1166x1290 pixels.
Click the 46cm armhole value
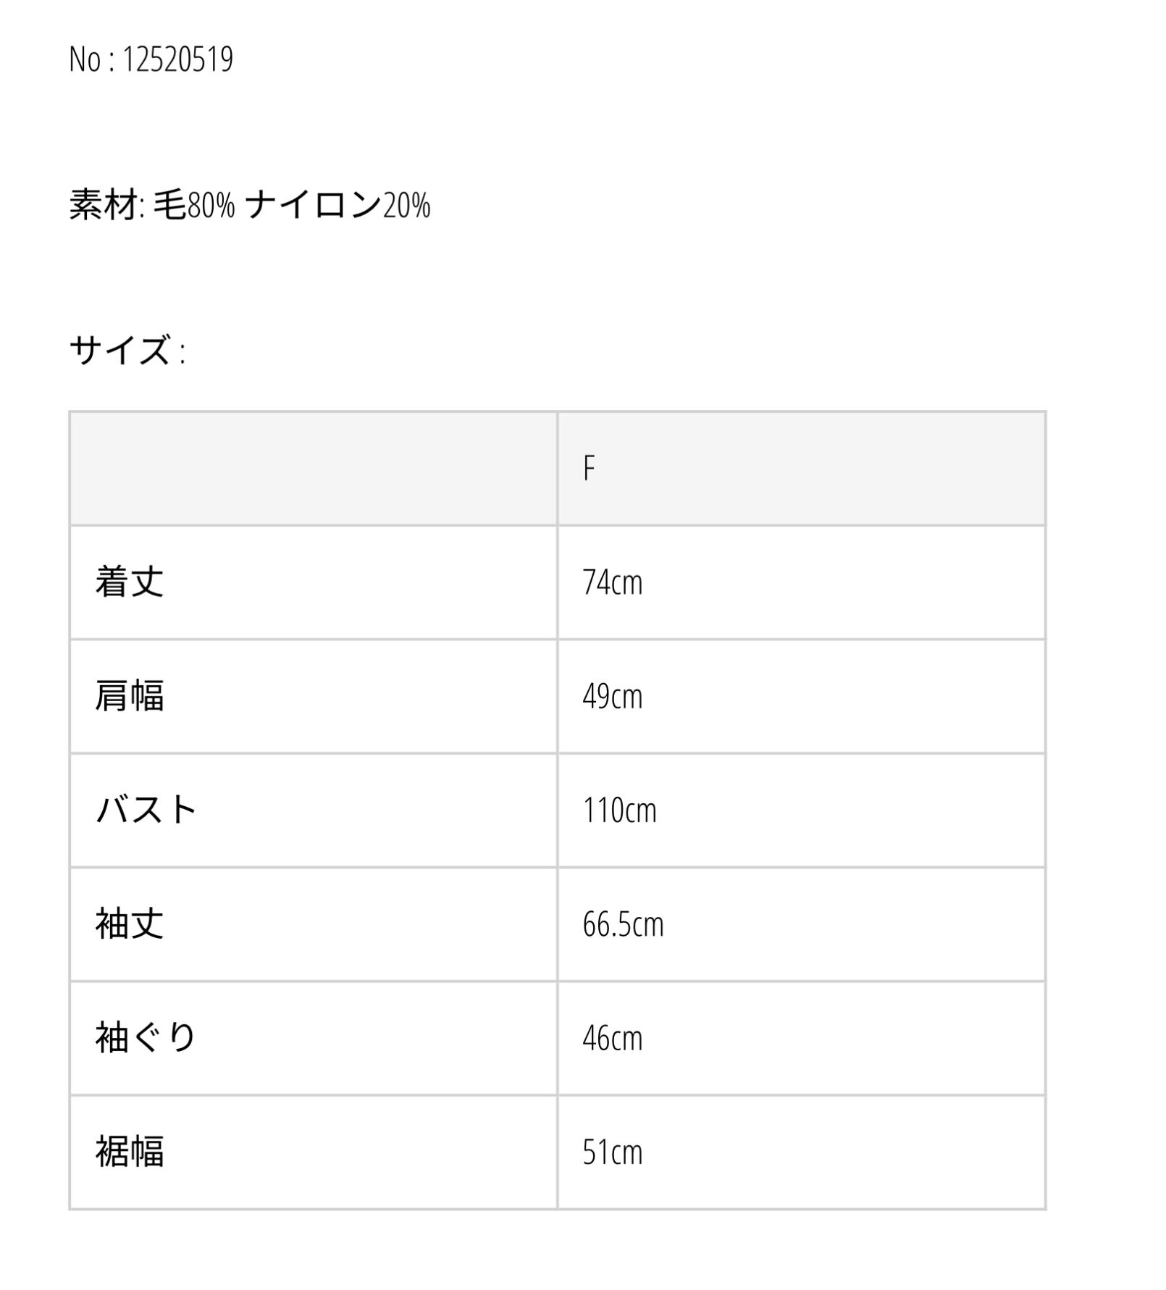(x=612, y=1038)
